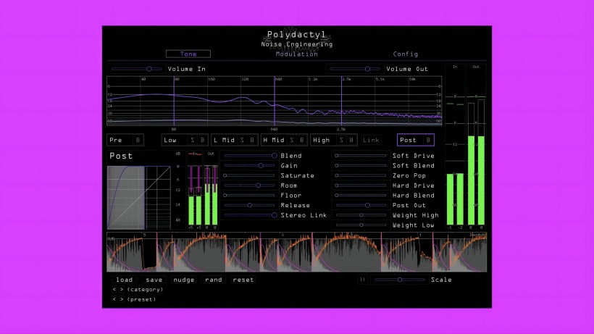
Task: Bypass the L Mid band
Action: point(251,140)
